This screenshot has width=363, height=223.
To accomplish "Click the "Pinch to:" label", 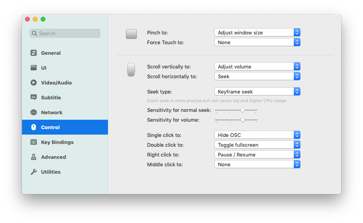I will click(157, 32).
